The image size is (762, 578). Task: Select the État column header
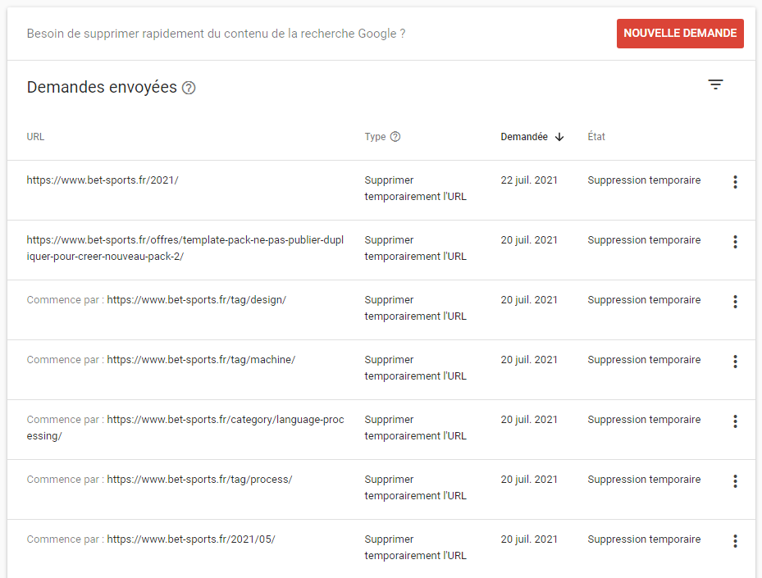pos(596,137)
